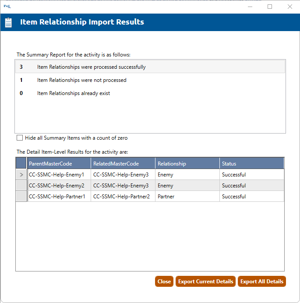
Task: Select row arrow indicator for first row
Action: point(21,175)
